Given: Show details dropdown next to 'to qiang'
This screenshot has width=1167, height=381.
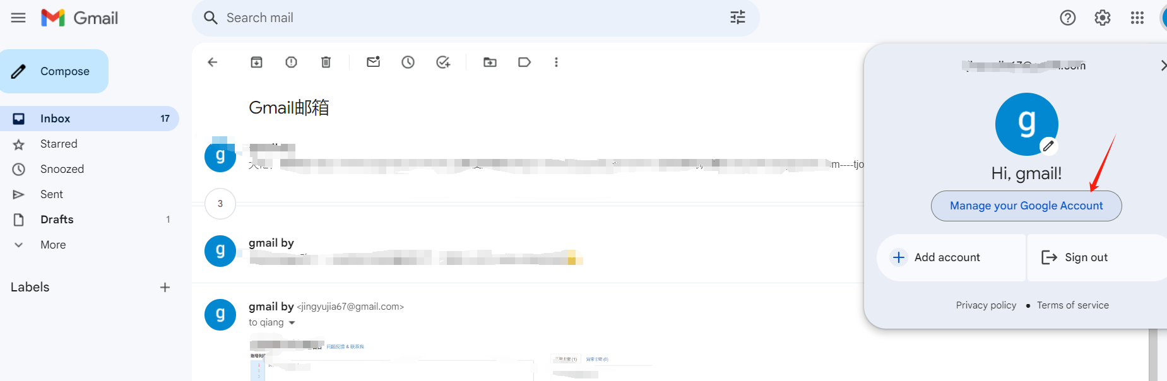Looking at the screenshot, I should click(292, 323).
